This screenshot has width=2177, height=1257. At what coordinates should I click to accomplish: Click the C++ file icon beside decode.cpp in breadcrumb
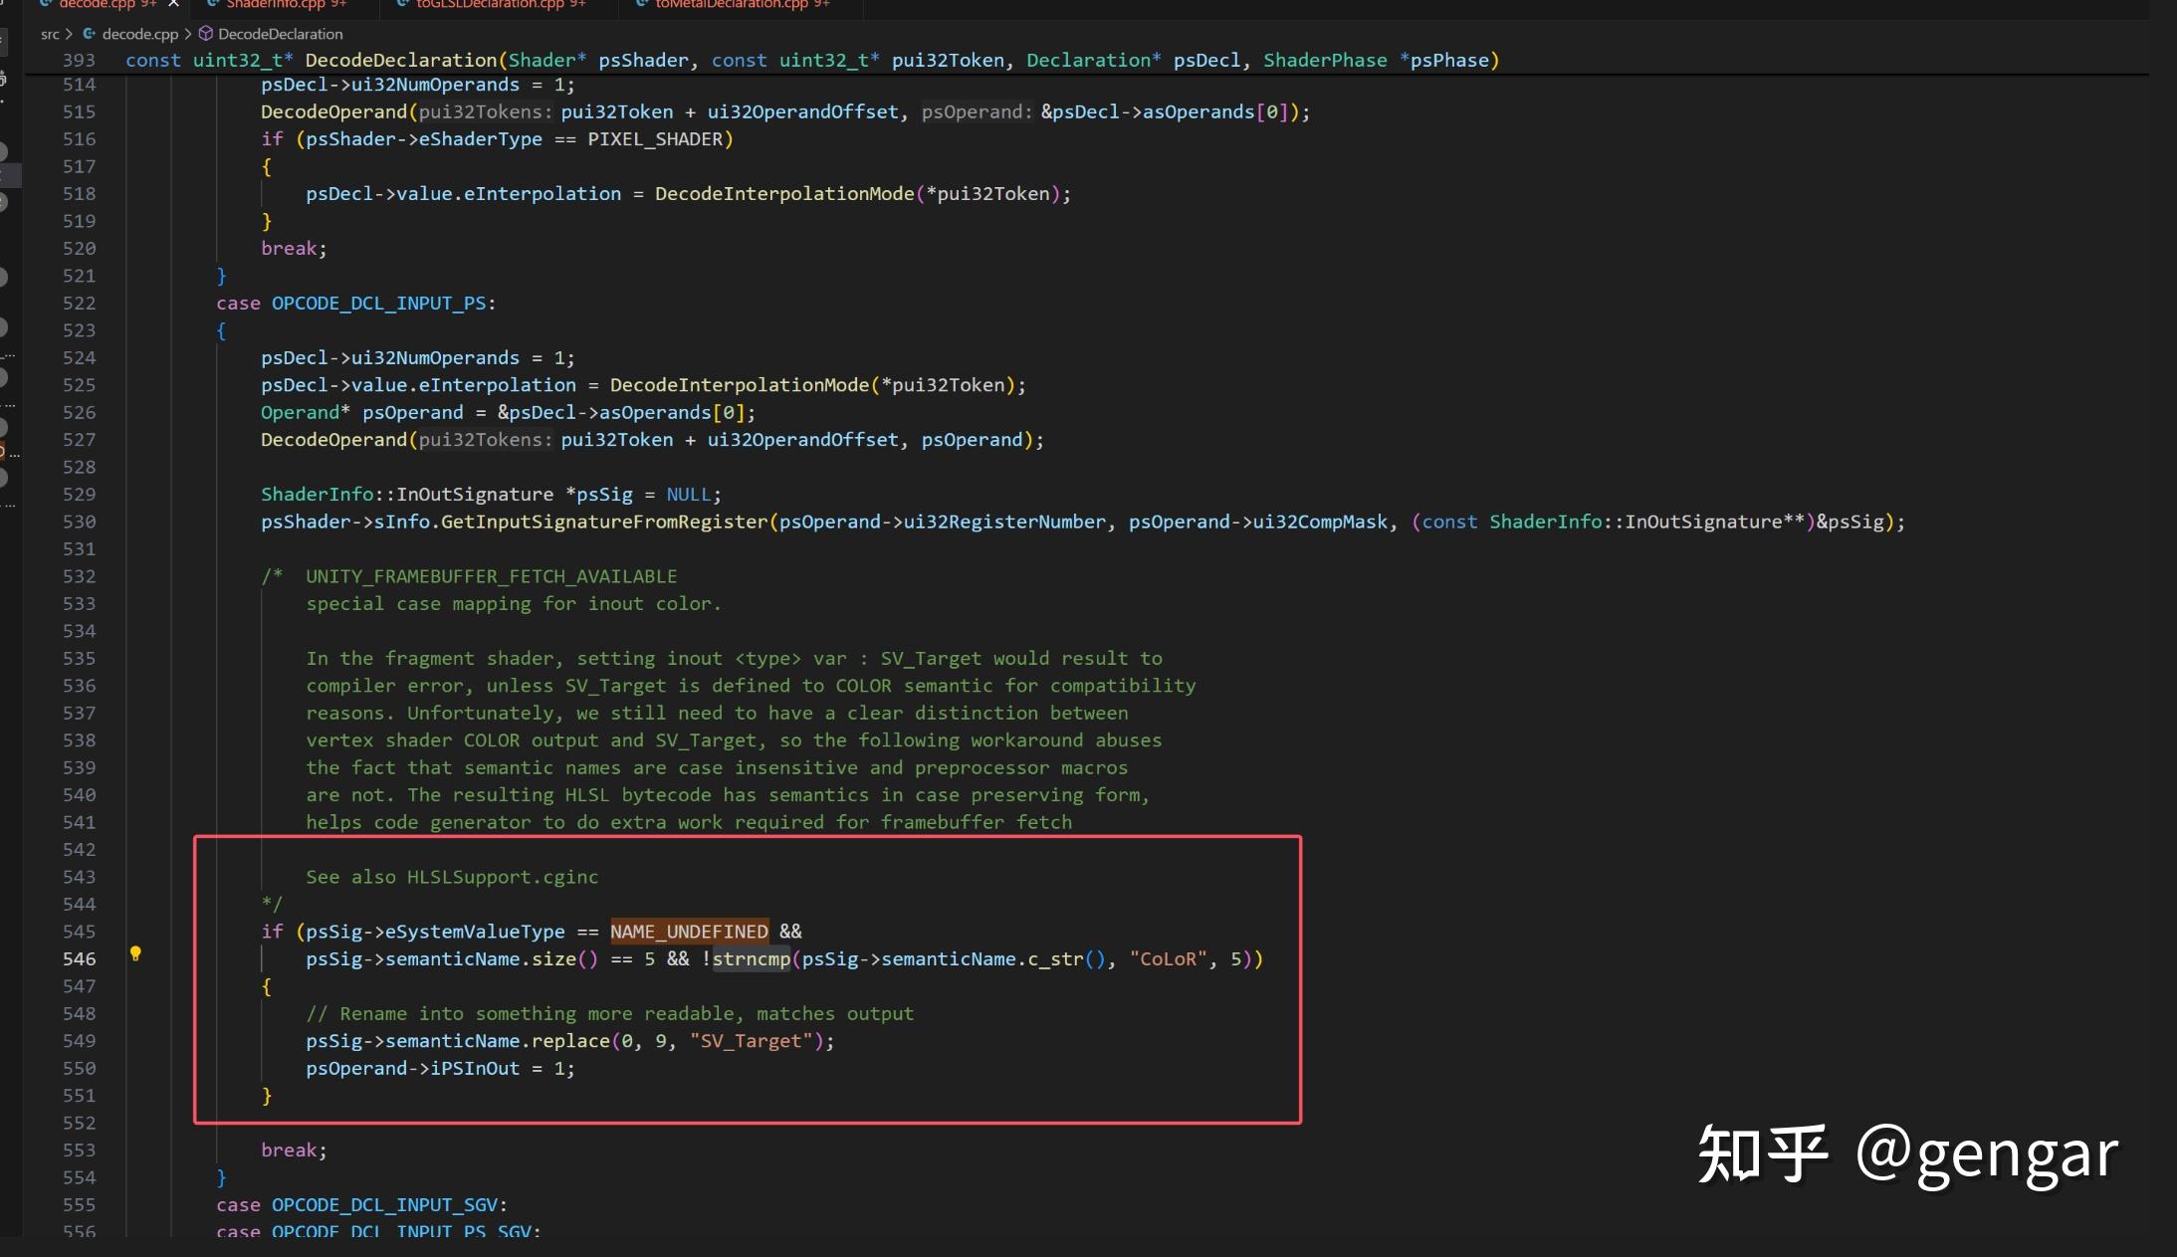[89, 33]
